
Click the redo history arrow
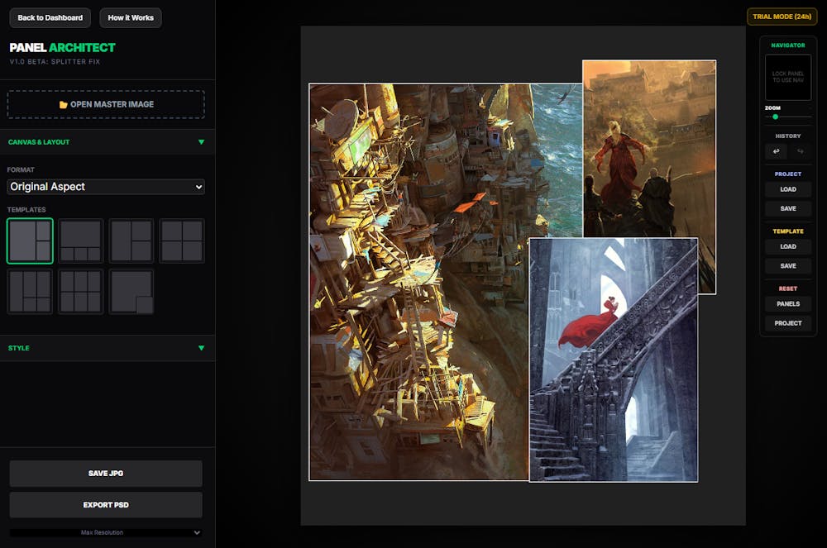[x=800, y=151]
